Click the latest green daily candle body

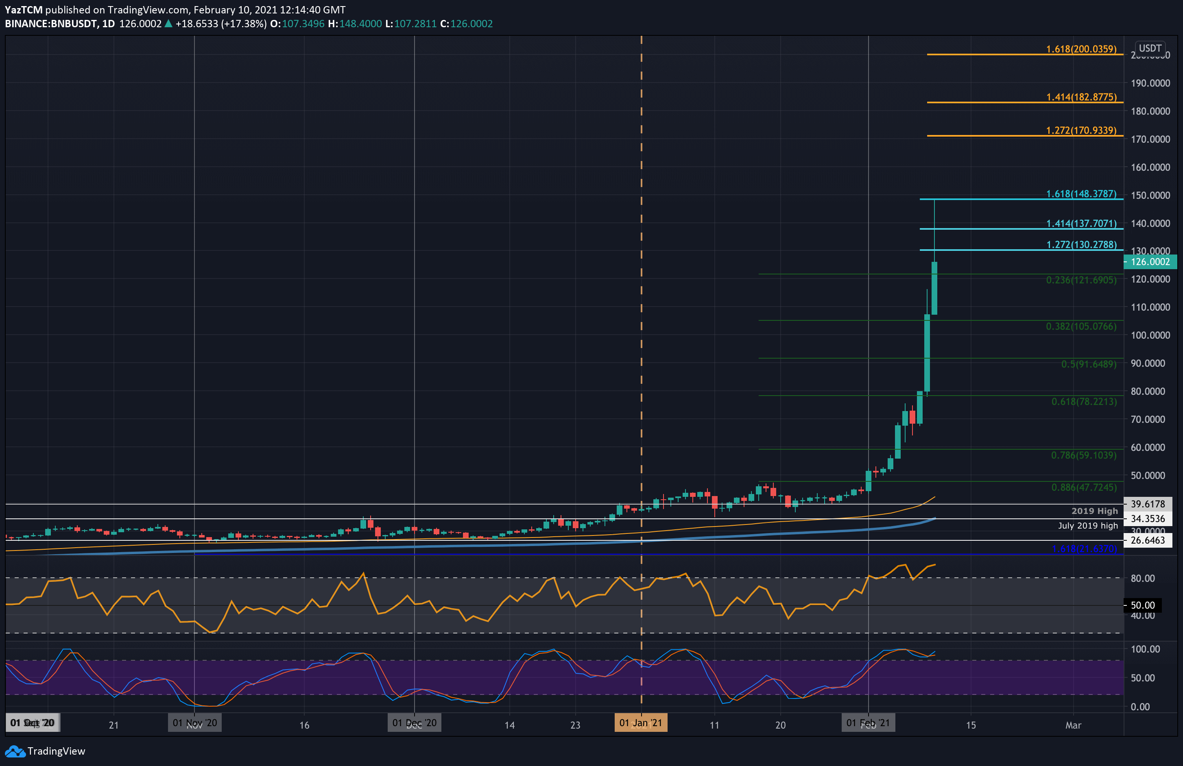pyautogui.click(x=934, y=288)
